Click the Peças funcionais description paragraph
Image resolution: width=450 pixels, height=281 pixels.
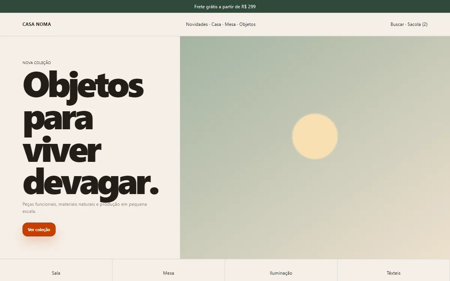[85, 208]
